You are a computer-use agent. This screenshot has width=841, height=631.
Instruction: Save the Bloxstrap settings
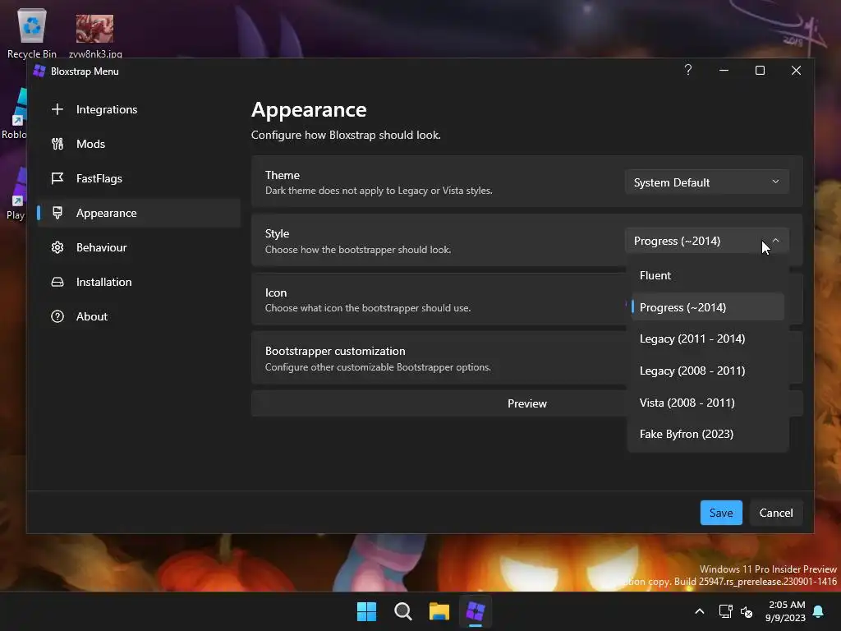click(x=721, y=513)
